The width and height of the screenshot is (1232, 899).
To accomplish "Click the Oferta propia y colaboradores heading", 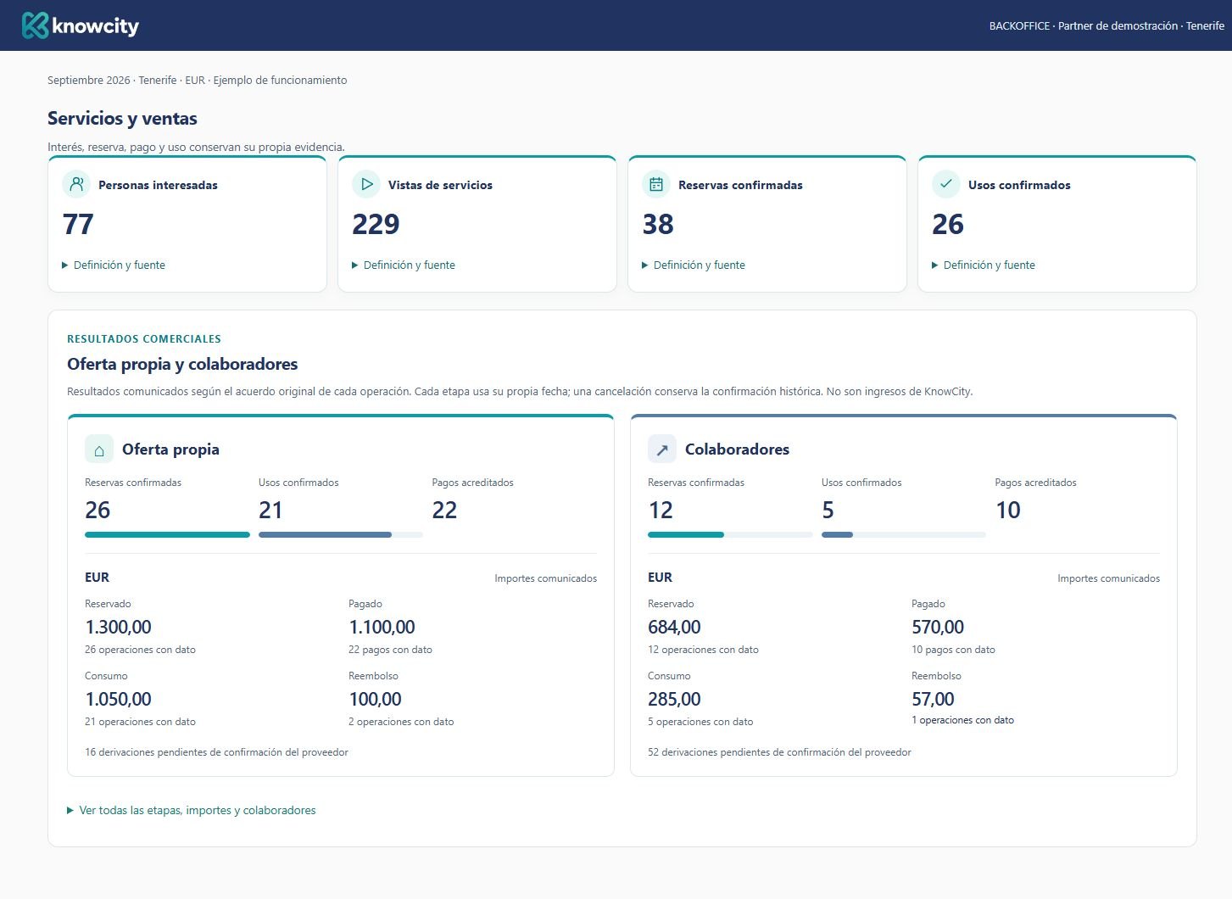I will coord(182,365).
